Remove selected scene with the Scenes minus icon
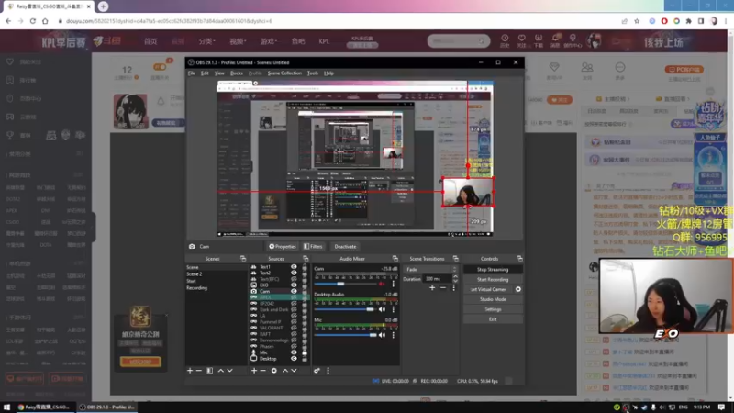This screenshot has height=413, width=734. tap(198, 371)
